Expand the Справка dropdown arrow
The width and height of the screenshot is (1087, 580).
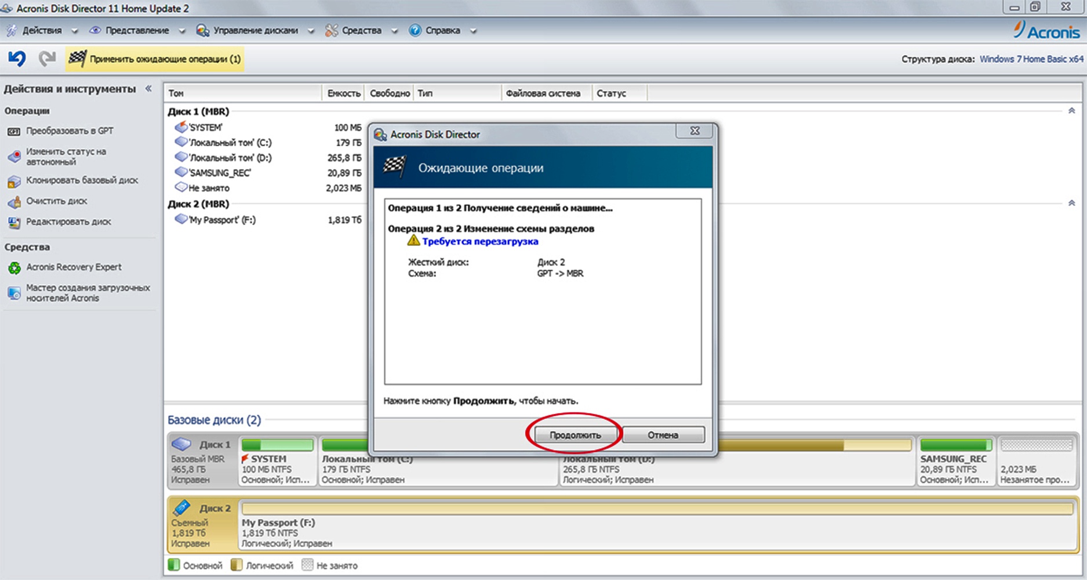tap(473, 31)
